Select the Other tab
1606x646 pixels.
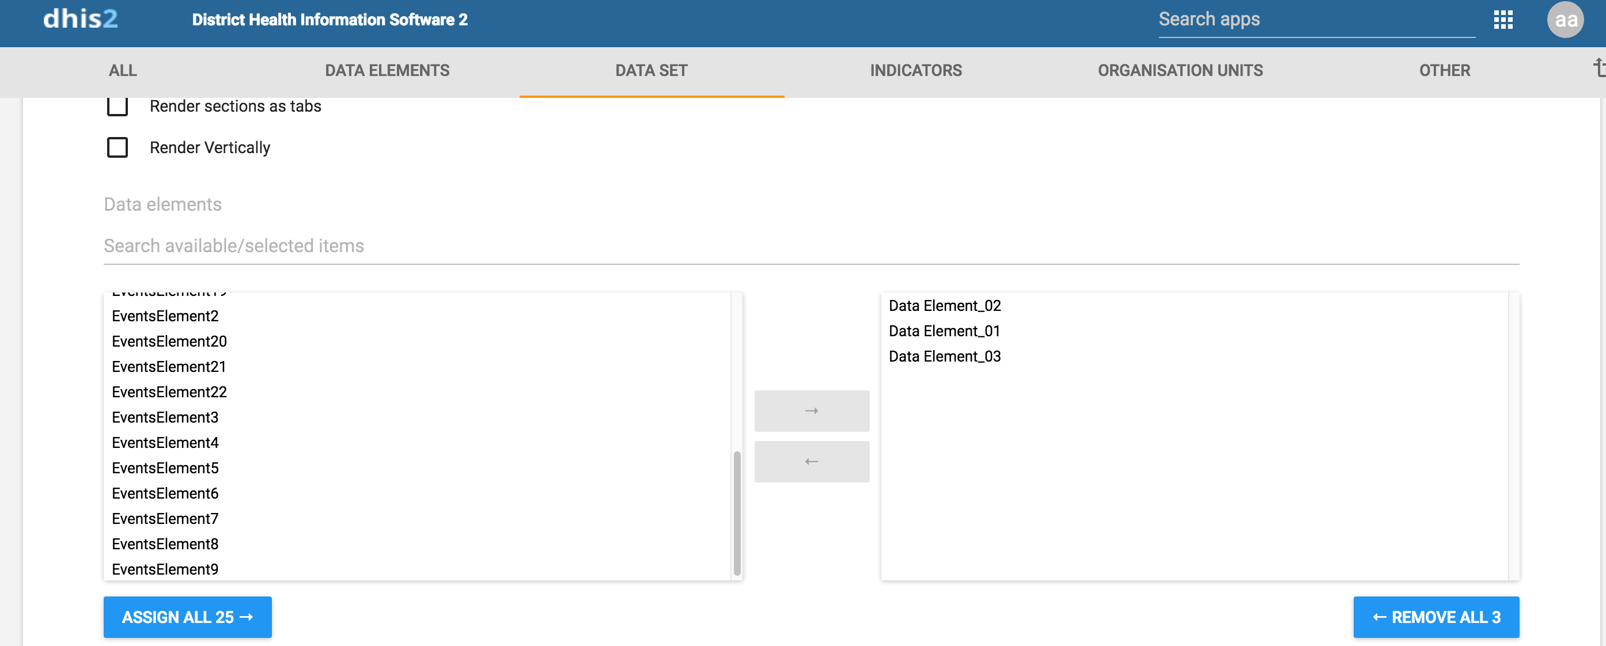[1444, 70]
